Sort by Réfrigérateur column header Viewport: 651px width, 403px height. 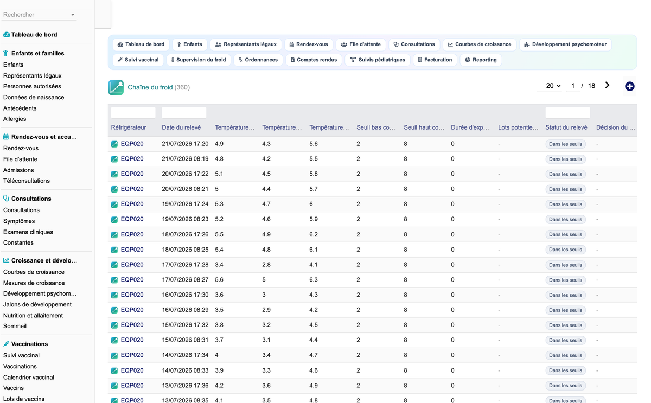pyautogui.click(x=129, y=128)
